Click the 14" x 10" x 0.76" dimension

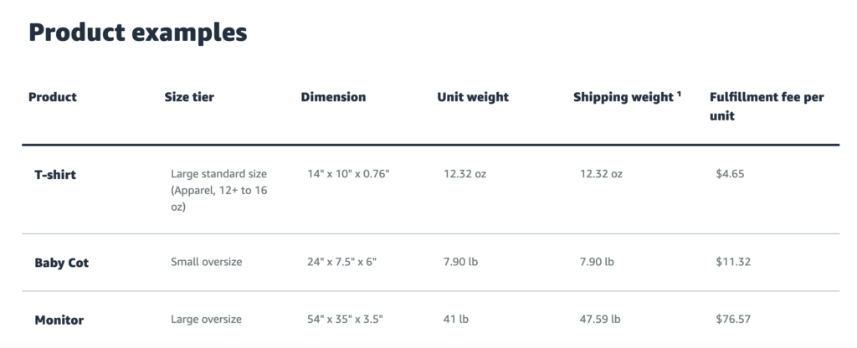349,174
